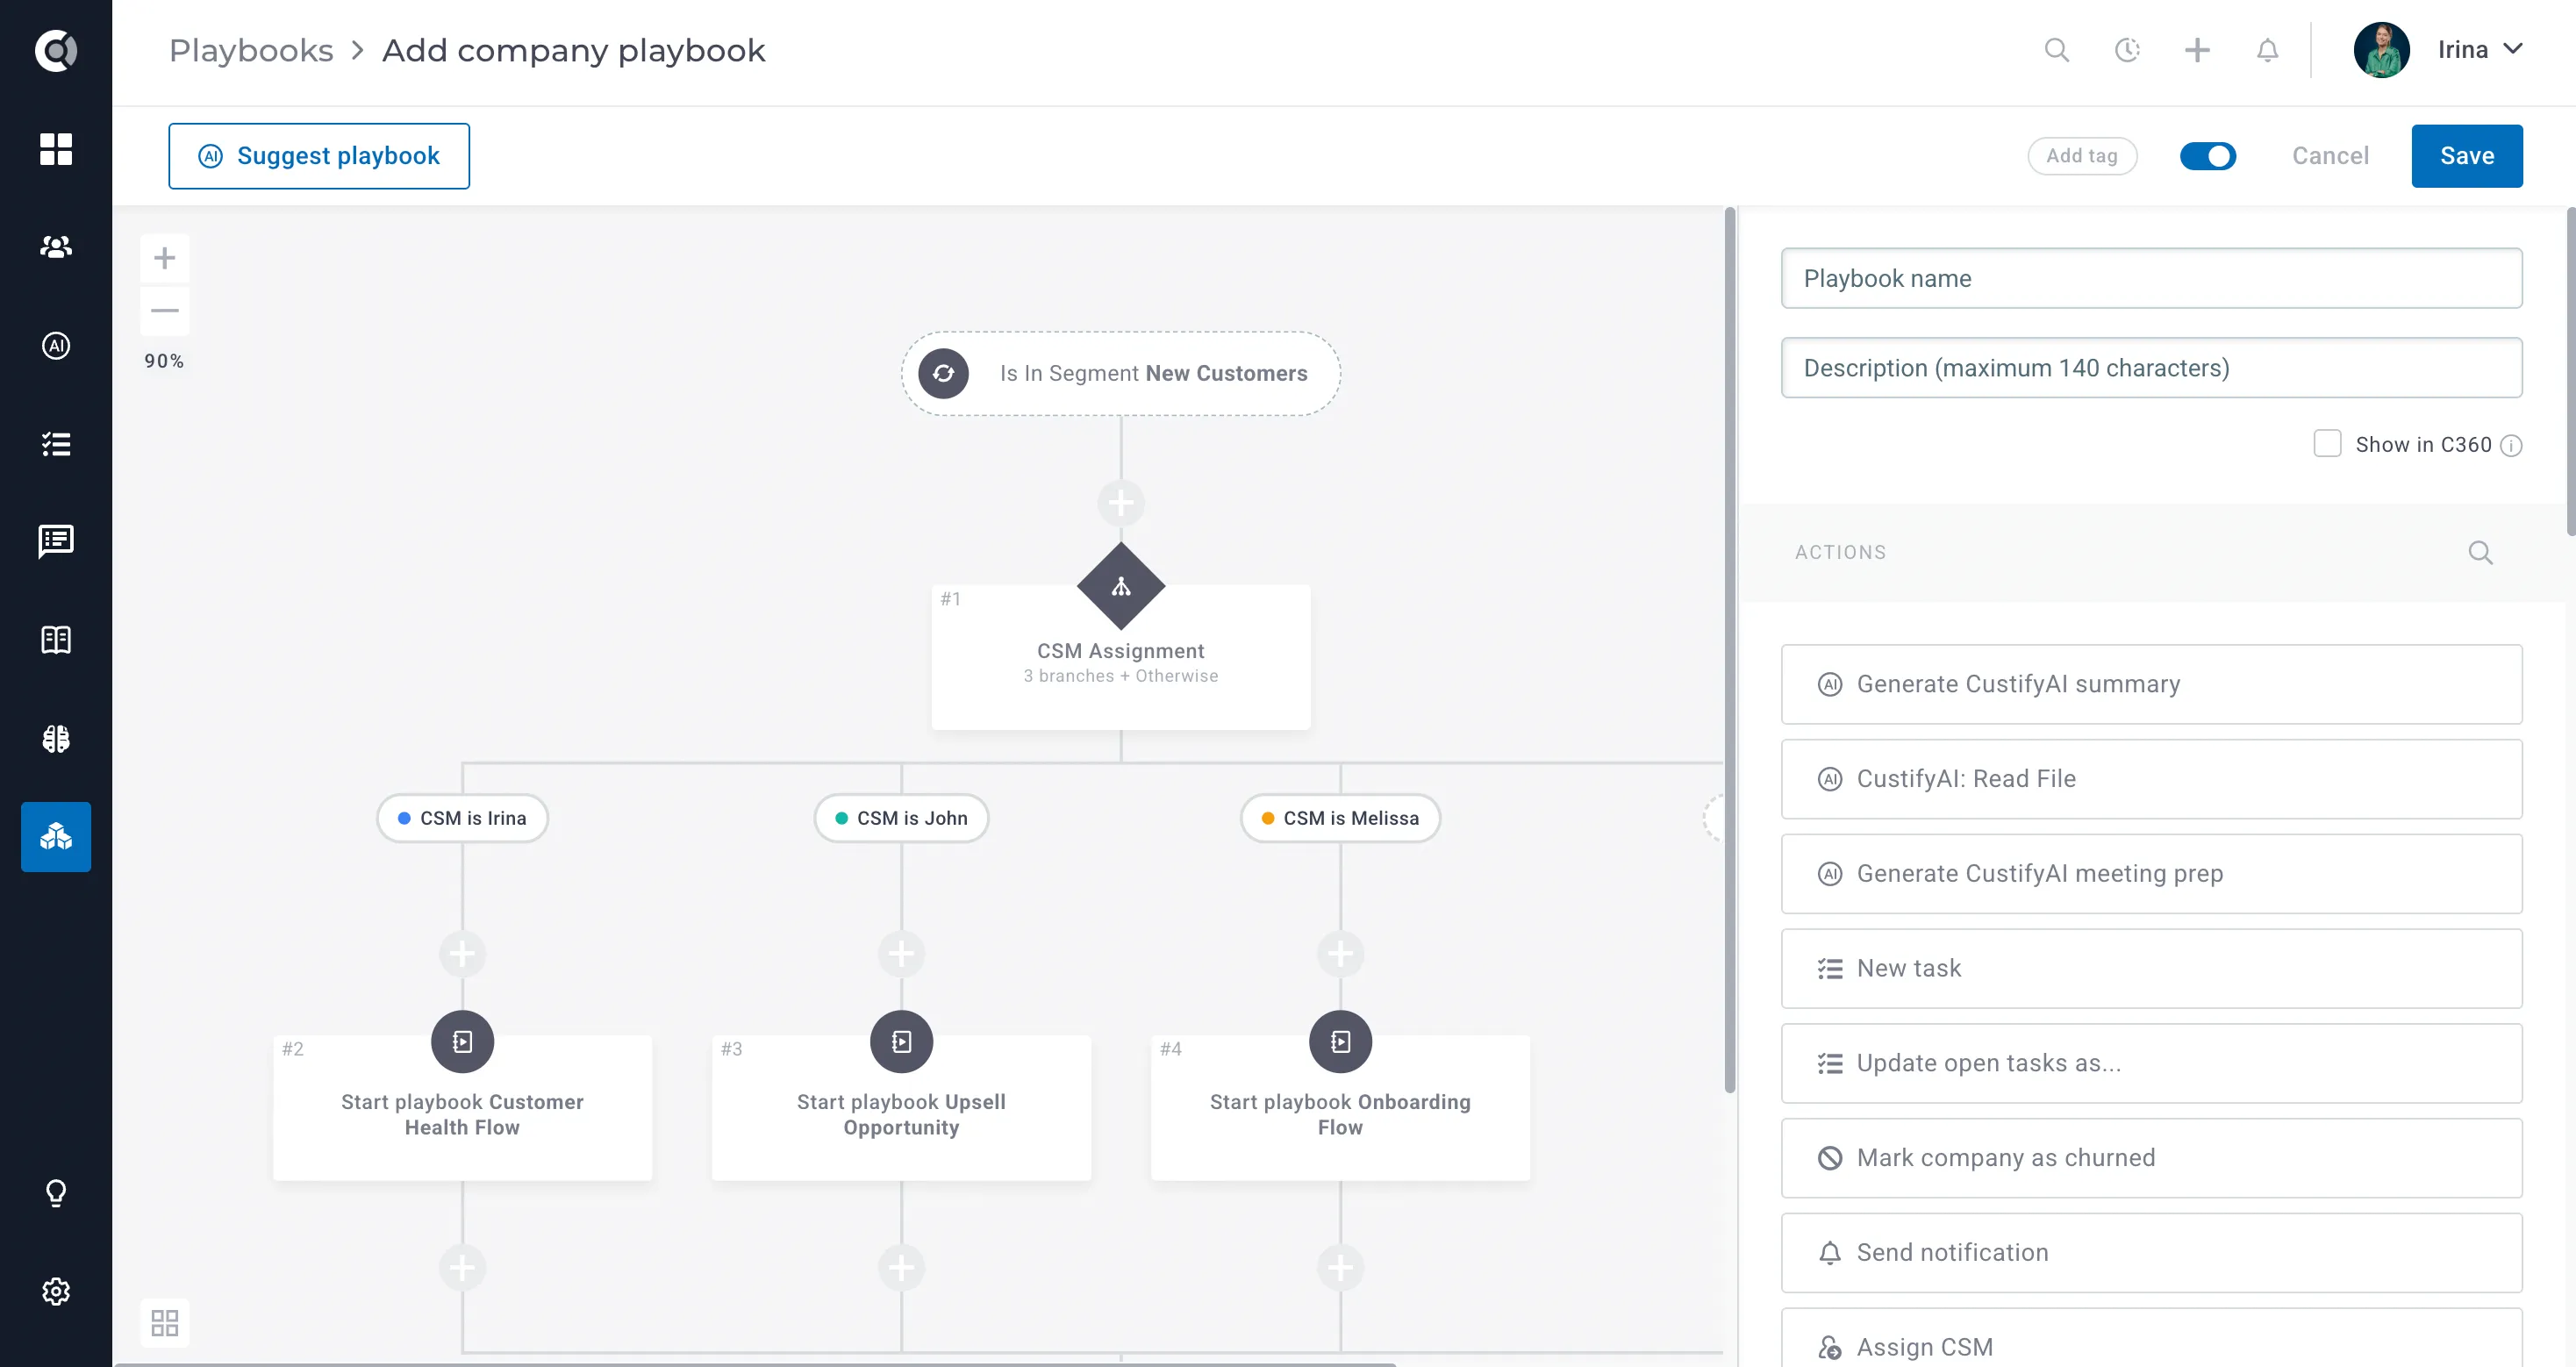
Task: Select the New task action
Action: click(2151, 968)
